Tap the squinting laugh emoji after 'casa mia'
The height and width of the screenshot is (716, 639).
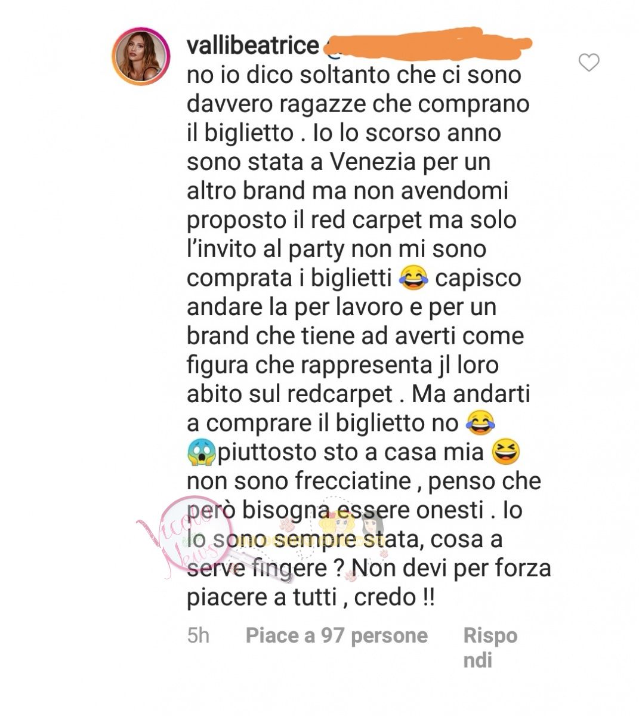(x=505, y=452)
